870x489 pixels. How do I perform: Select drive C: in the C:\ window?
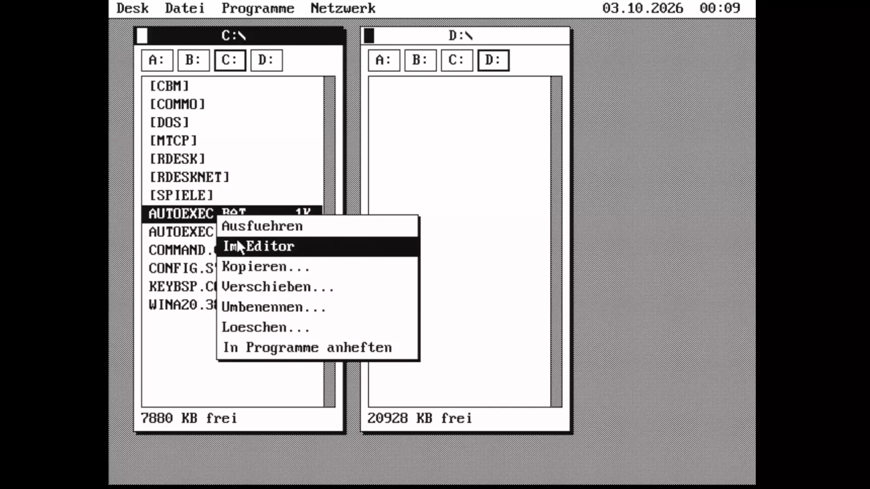click(230, 60)
